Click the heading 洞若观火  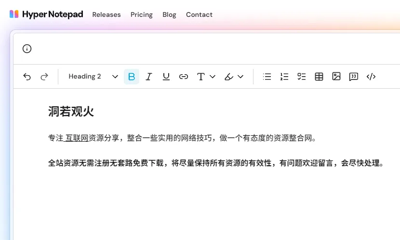[71, 112]
